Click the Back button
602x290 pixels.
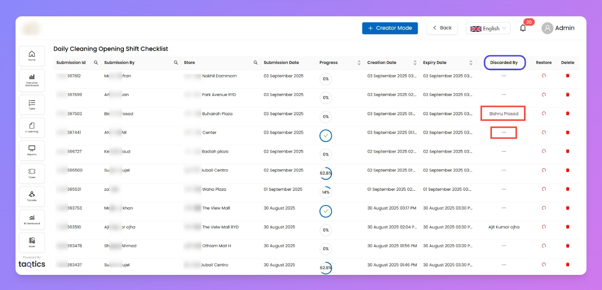(442, 28)
